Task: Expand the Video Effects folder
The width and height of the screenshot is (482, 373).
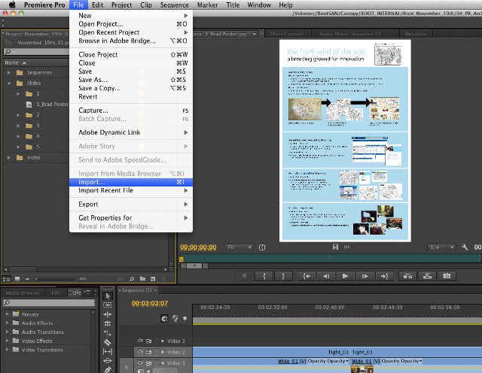Action: [7, 341]
